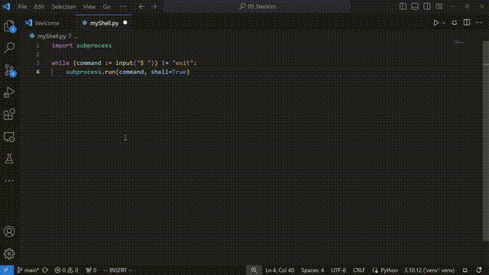Screen dimensions: 489x275
Task: Open the Manage gear menu
Action: point(9,254)
